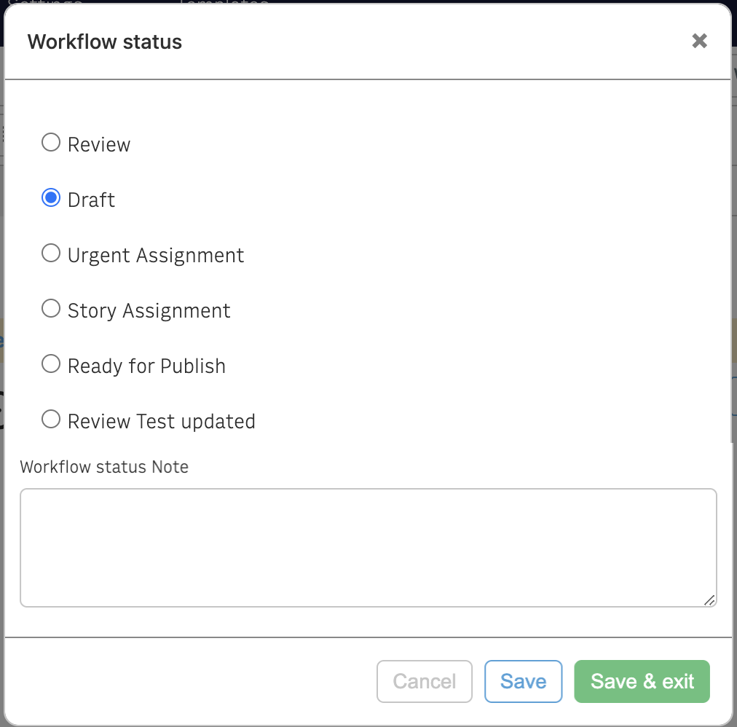Close the Workflow status dialog

coord(699,41)
